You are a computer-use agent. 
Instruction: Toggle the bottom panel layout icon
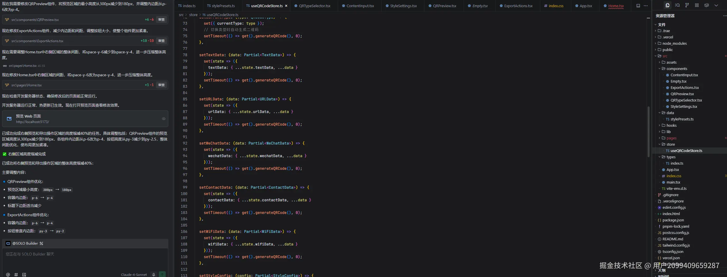coord(638,6)
